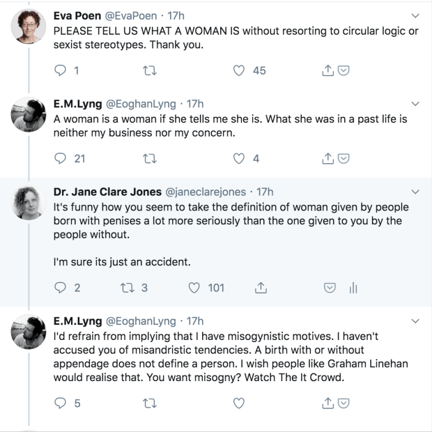View tweet activity analytics bars icon
432x432 pixels.
[x=353, y=287]
